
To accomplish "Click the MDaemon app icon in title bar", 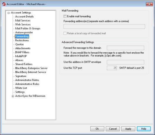I will click(4, 4).
